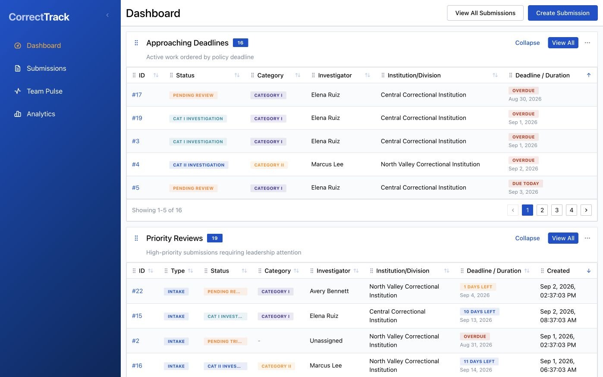This screenshot has height=377, width=603.
Task: Open submission #2
Action: point(135,341)
